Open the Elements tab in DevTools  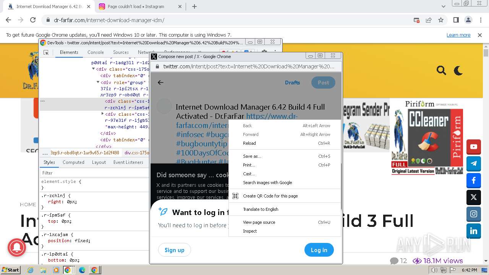pos(69,52)
